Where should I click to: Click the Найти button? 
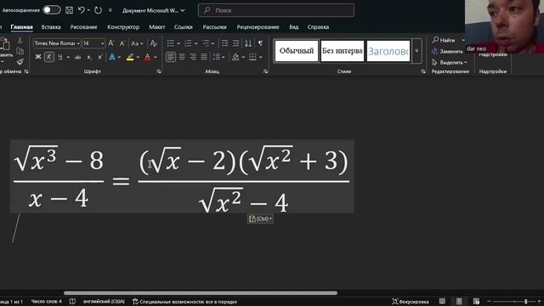444,40
